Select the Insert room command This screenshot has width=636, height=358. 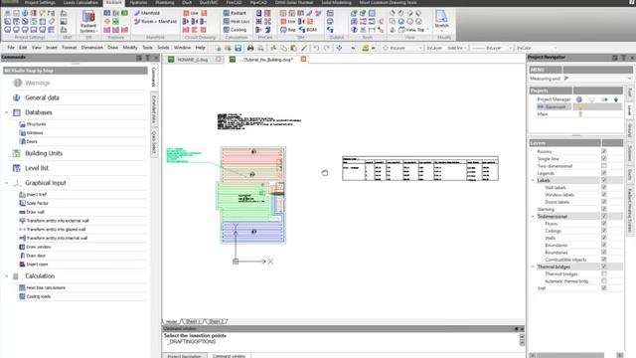click(37, 265)
